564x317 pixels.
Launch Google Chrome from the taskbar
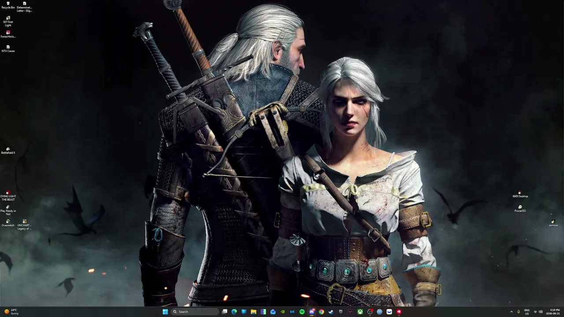[321, 312]
